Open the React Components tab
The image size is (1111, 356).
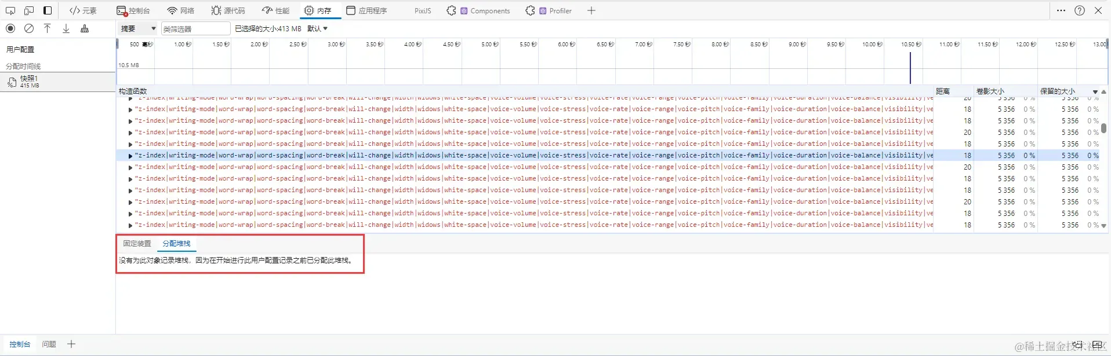click(x=478, y=10)
